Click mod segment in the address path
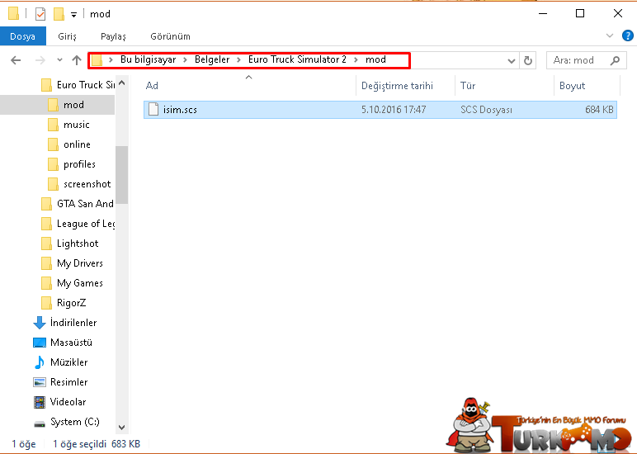The height and width of the screenshot is (454, 637). 375,59
